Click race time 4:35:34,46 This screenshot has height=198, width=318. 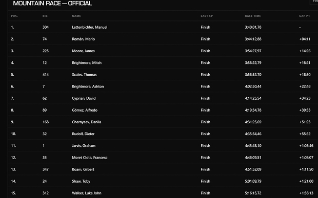tap(253, 134)
